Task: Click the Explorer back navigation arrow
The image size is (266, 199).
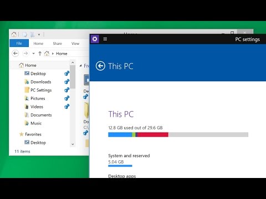Action: click(x=16, y=54)
